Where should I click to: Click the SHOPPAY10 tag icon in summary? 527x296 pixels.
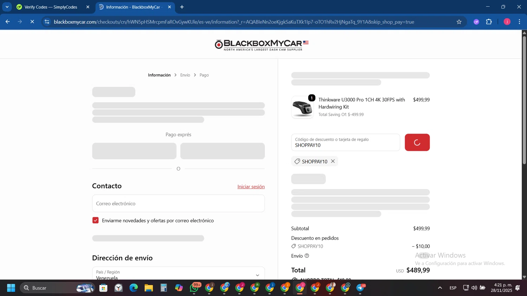point(294,246)
